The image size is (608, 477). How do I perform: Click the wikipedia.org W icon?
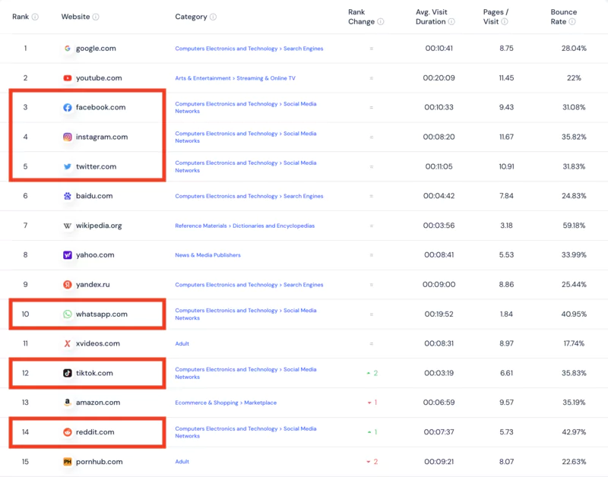[x=68, y=226]
